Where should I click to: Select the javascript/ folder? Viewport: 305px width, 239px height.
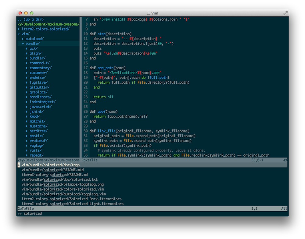[x=41, y=107]
